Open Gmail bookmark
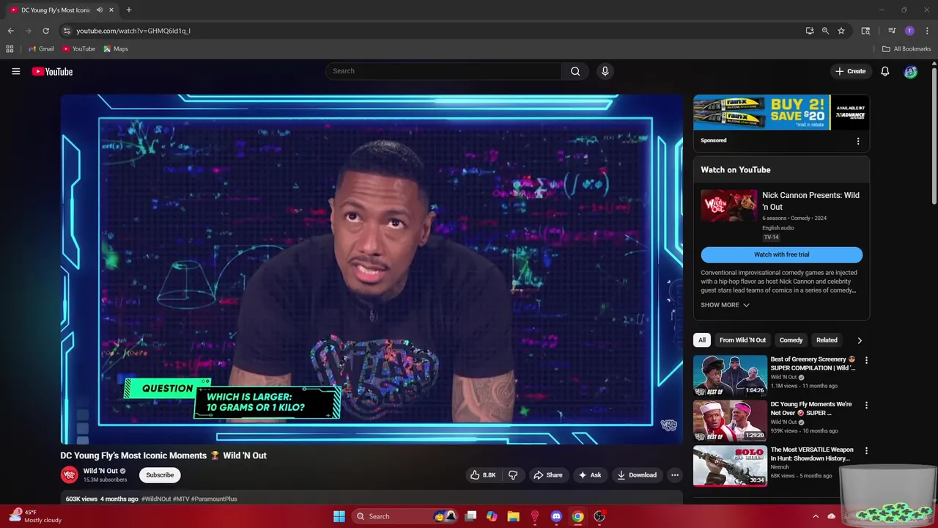This screenshot has height=528, width=938. pos(41,49)
